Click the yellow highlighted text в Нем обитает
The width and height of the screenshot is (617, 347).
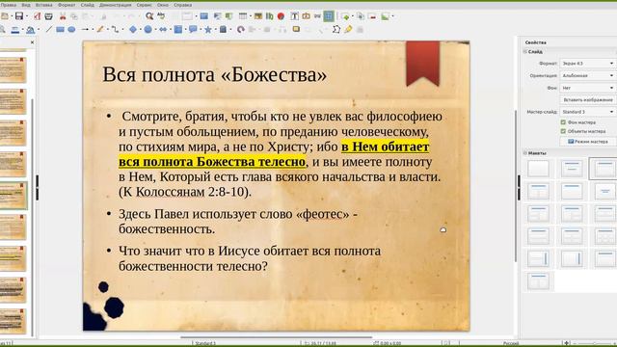point(385,147)
